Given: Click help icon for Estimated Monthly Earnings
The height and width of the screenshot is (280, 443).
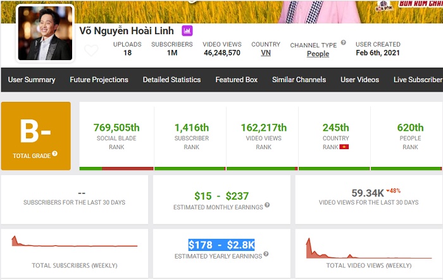Looking at the screenshot, I should (x=267, y=205).
